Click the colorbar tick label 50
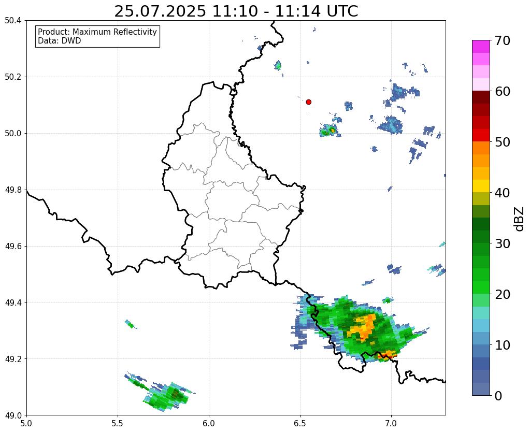 [502, 142]
